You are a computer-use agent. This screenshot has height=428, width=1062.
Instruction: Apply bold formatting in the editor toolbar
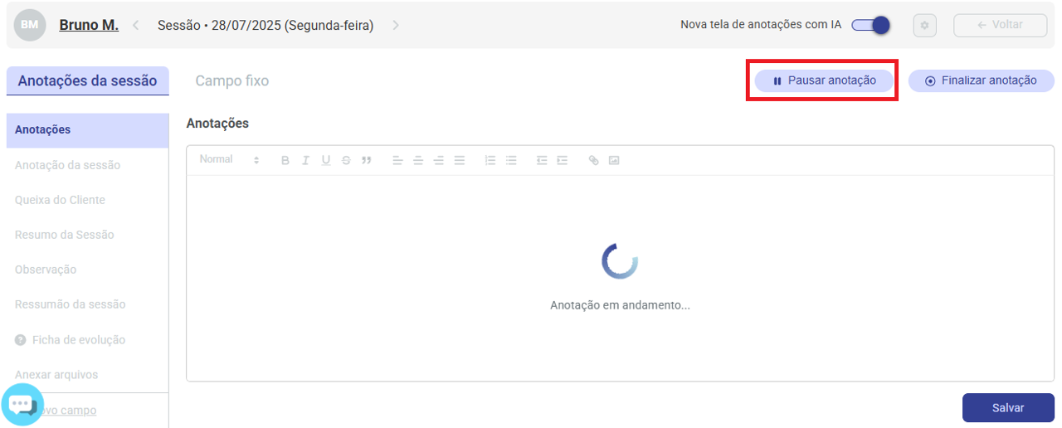click(x=285, y=160)
